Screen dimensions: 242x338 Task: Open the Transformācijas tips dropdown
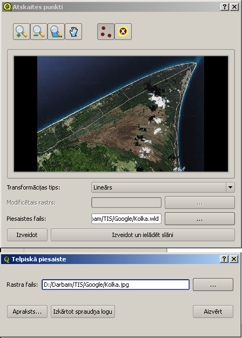coord(230,187)
